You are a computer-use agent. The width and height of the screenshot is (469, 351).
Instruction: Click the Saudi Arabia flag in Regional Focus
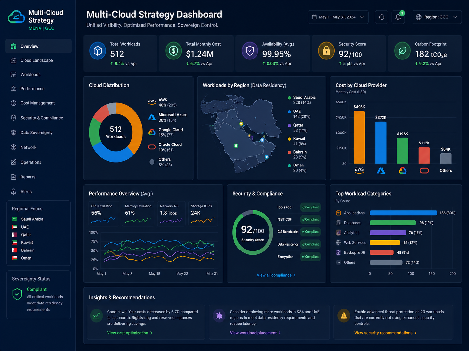[x=15, y=219]
